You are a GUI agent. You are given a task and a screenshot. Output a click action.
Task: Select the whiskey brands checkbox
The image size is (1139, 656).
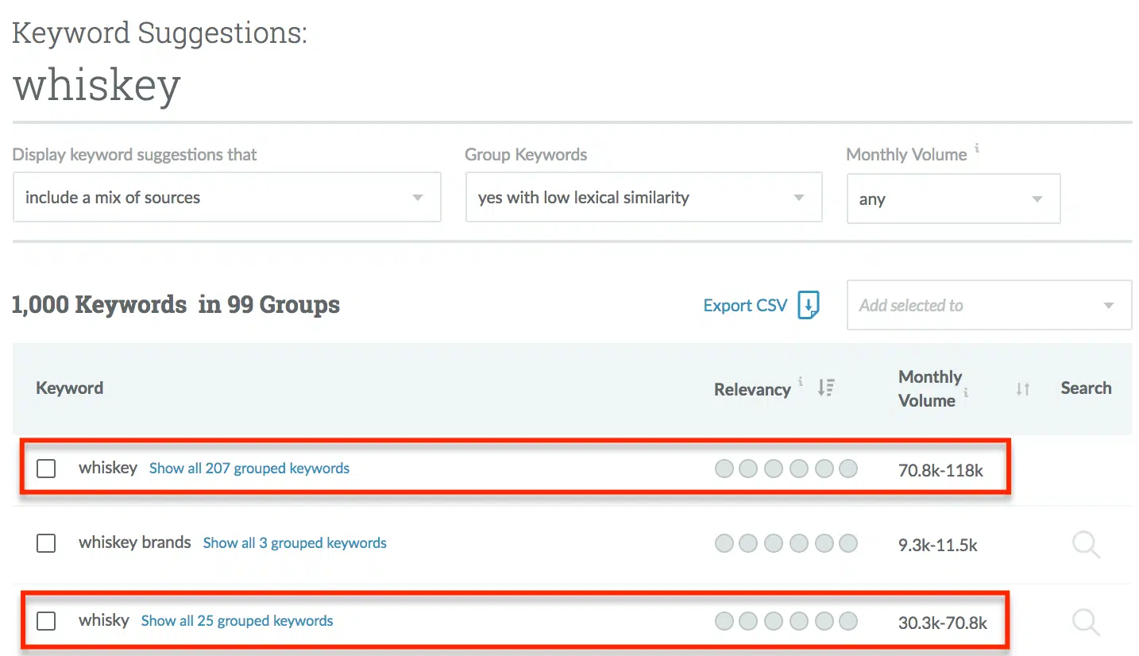tap(46, 543)
